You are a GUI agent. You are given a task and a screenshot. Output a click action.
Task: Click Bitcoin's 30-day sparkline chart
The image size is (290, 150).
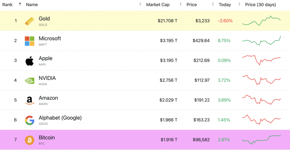[261, 139]
